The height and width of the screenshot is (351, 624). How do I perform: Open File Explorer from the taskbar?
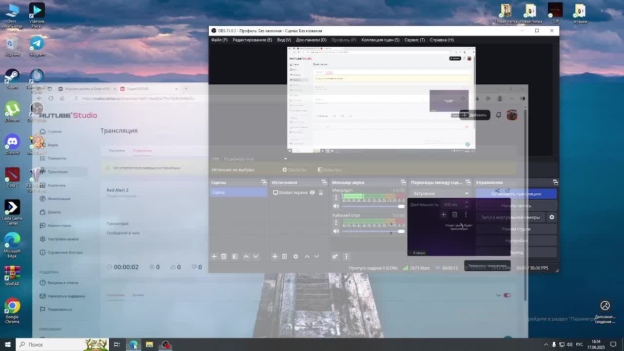click(x=149, y=345)
